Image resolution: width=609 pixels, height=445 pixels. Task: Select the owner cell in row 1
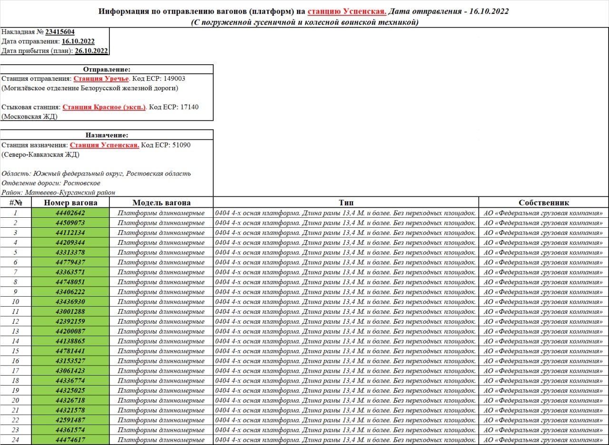pyautogui.click(x=543, y=213)
